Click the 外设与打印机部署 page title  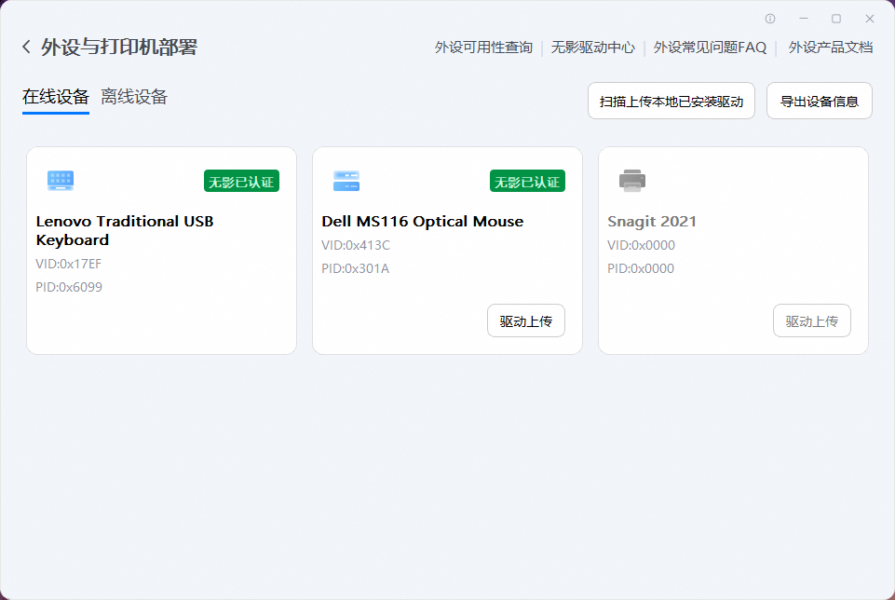point(119,48)
